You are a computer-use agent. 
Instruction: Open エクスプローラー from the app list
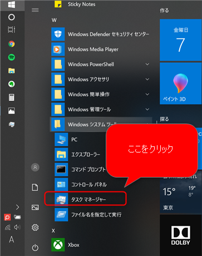pos(80,155)
